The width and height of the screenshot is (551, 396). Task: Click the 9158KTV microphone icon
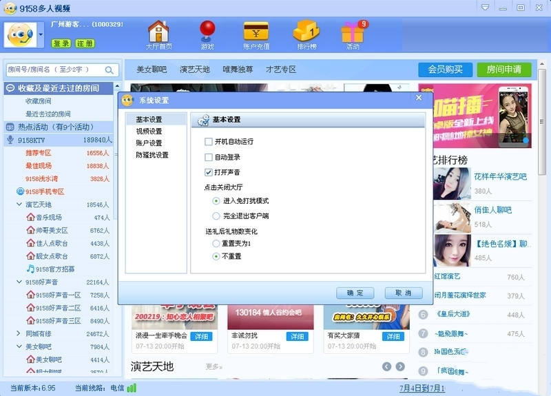(10, 140)
